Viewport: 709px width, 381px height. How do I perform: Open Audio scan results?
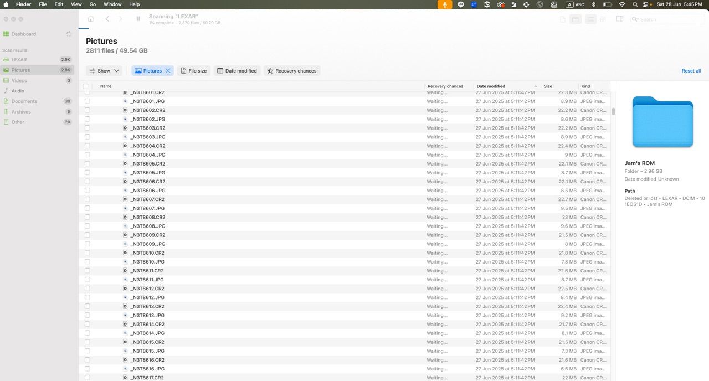coord(38,91)
